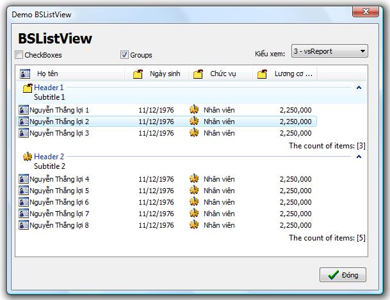Click contact icon of Nguyễn Thắng lợi 2
The width and height of the screenshot is (390, 300).
pos(24,122)
